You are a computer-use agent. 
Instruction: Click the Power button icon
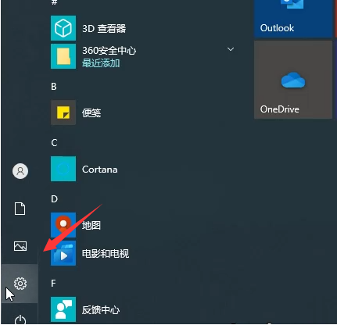(20, 320)
